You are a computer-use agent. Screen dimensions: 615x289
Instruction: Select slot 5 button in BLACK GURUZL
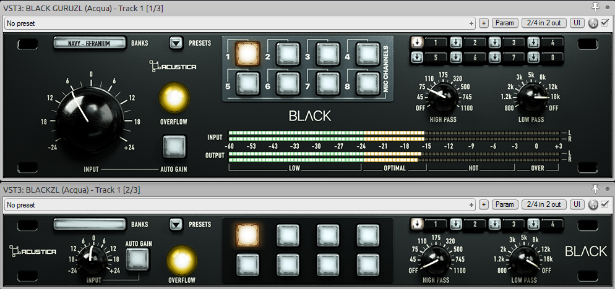point(436,57)
